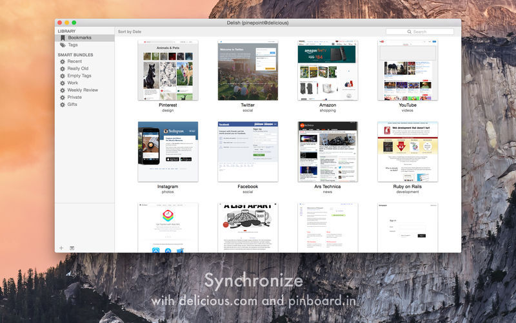Click the import icon beside plus button

click(x=72, y=247)
